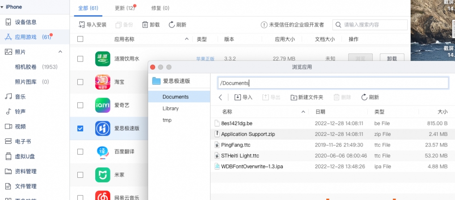Click the 浏览 button for 涟漪饮用水
The height and width of the screenshot is (200, 455).
tap(360, 59)
